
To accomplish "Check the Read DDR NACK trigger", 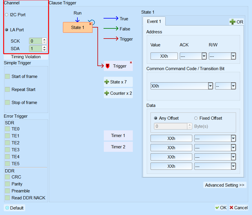I will click(7, 198).
